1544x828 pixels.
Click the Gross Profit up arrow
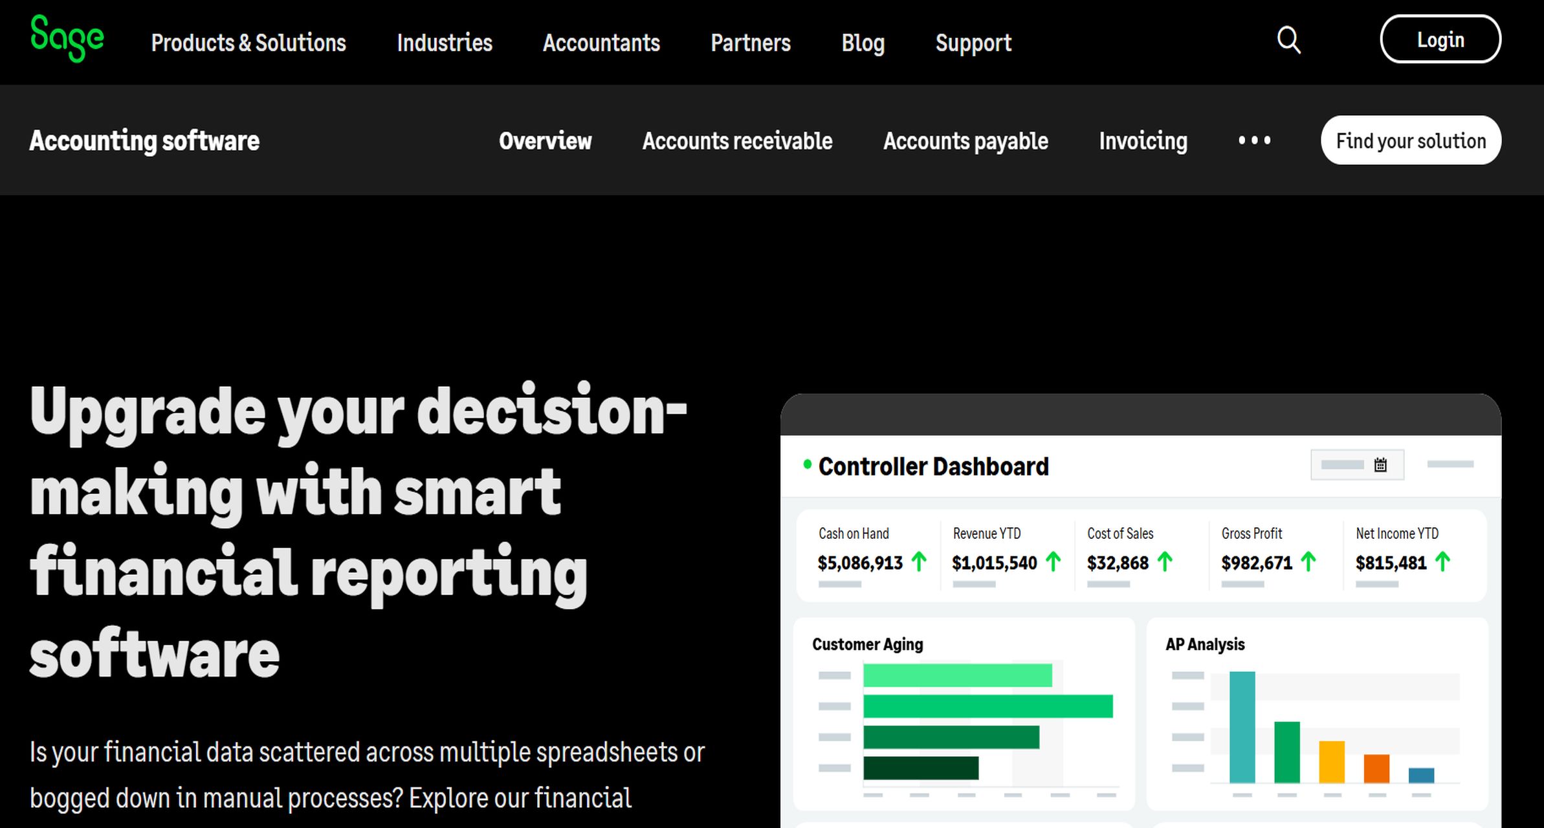1308,561
